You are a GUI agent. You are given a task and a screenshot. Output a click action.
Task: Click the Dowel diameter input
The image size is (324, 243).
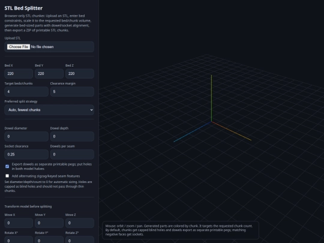pos(26,136)
